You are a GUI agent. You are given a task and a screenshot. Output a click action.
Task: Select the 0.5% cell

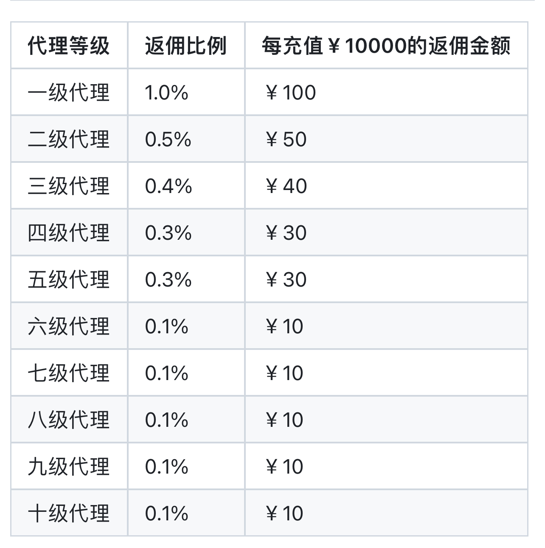(x=168, y=139)
